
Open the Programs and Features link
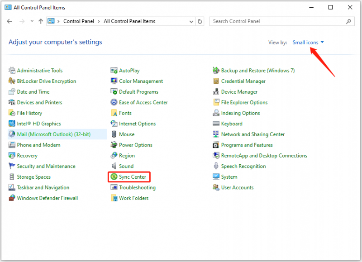247,145
